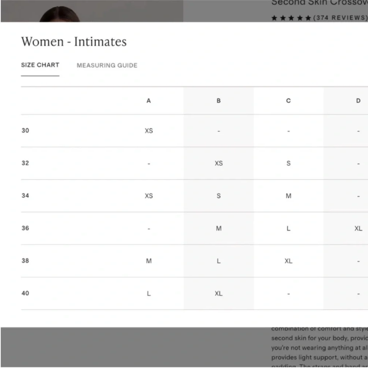Click the five-star rating icons
This screenshot has width=368, height=368.
(291, 18)
